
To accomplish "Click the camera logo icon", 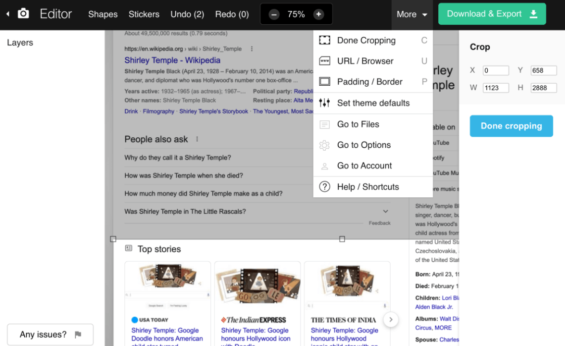I will [x=23, y=14].
